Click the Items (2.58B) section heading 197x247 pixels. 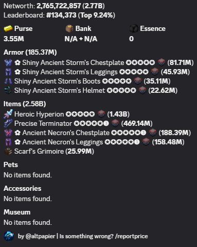[x=25, y=104]
